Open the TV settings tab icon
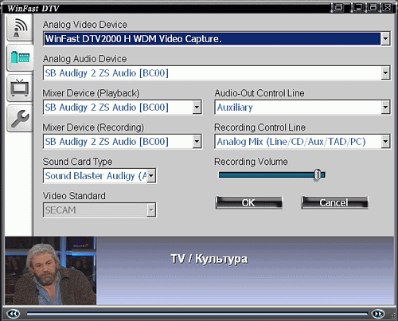The height and width of the screenshot is (321, 398). click(x=20, y=88)
